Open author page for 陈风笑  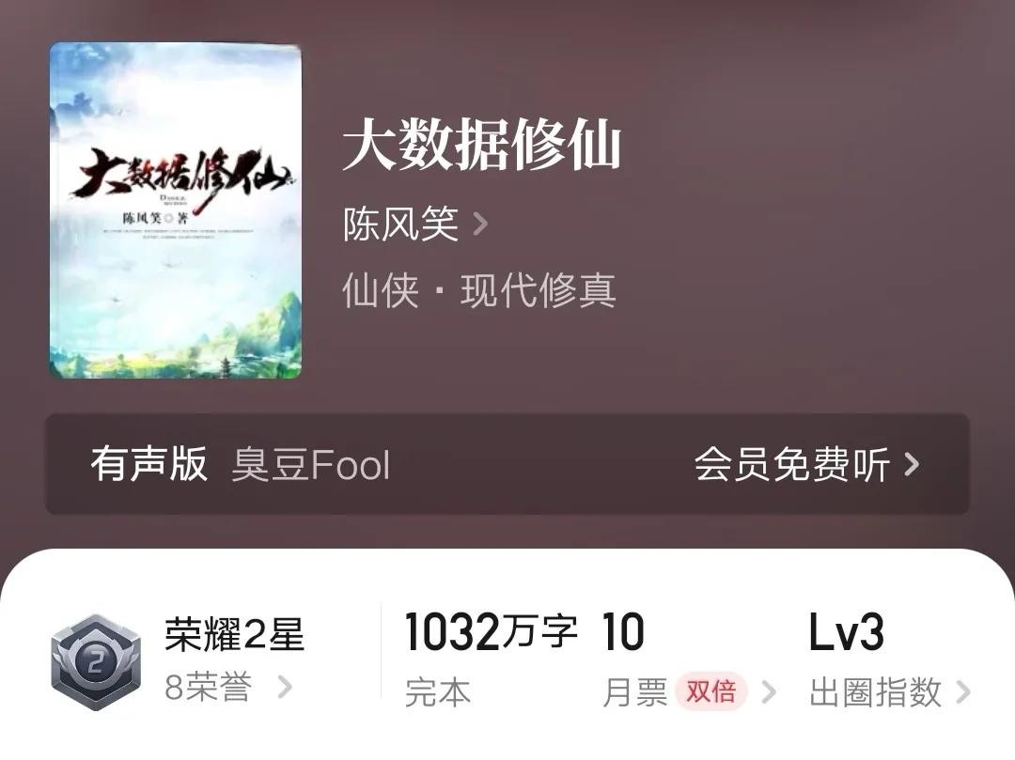click(400, 224)
